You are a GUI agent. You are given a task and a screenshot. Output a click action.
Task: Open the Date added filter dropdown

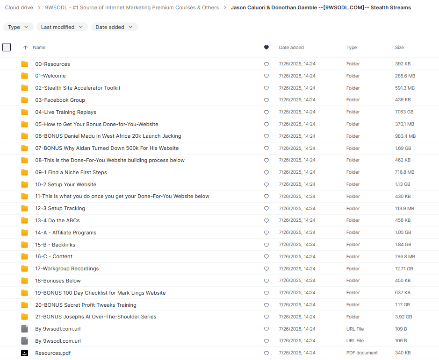114,27
